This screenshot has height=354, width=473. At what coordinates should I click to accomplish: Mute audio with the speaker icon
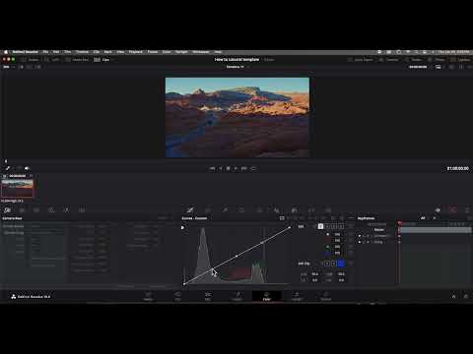pos(27,168)
